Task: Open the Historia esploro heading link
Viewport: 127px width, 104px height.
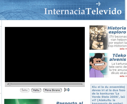Action: point(117,30)
